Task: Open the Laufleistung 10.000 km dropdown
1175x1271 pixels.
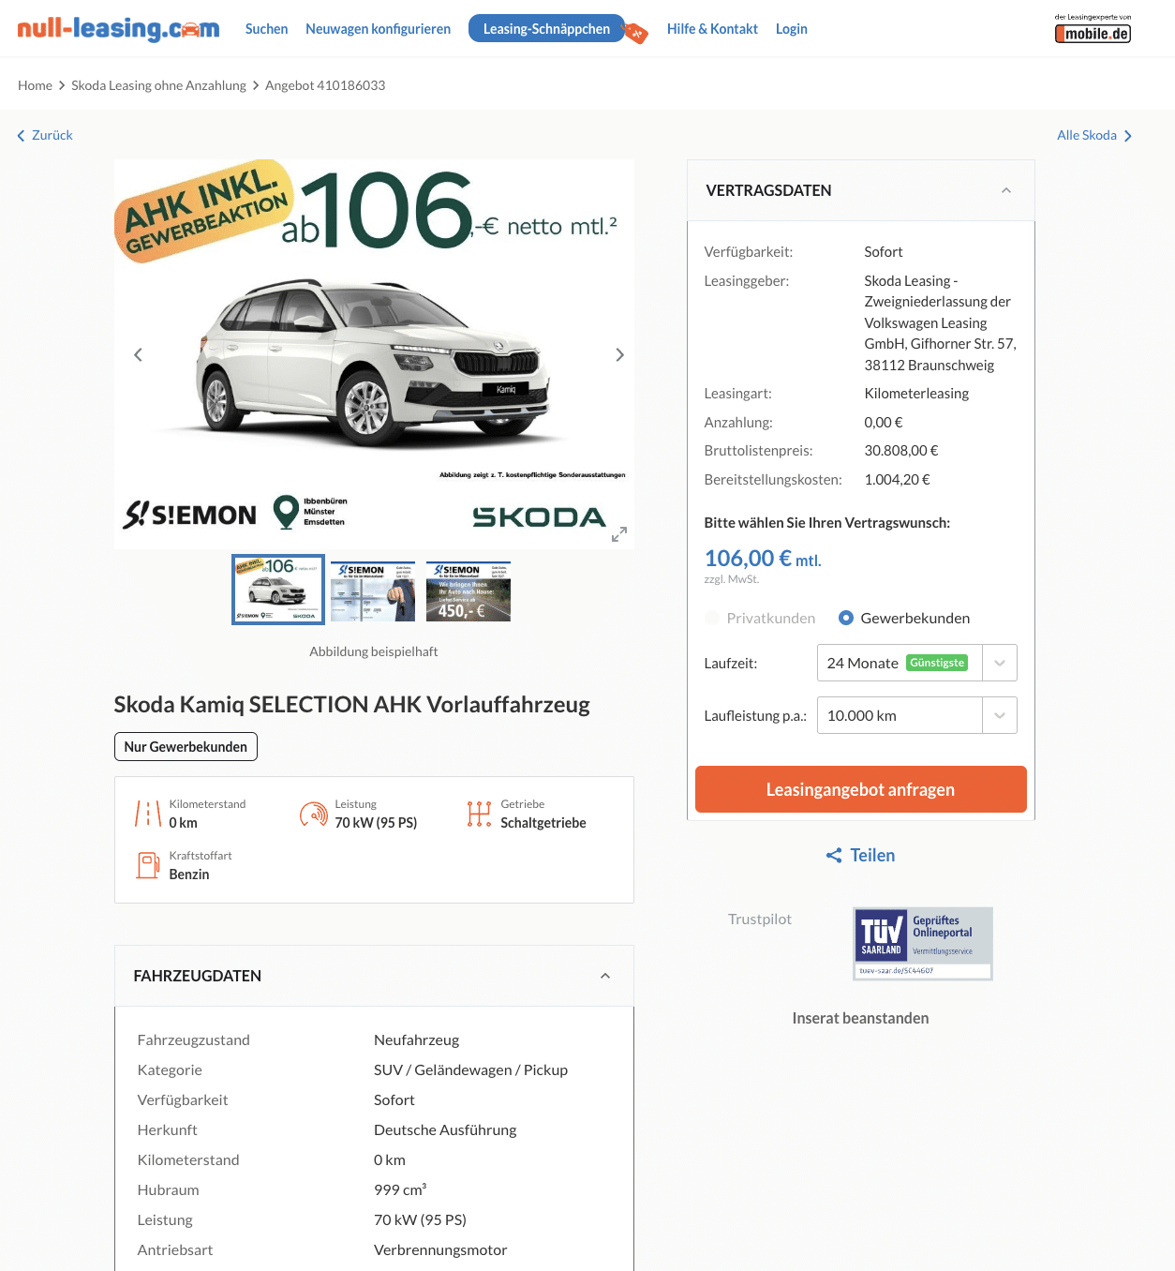Action: (916, 715)
